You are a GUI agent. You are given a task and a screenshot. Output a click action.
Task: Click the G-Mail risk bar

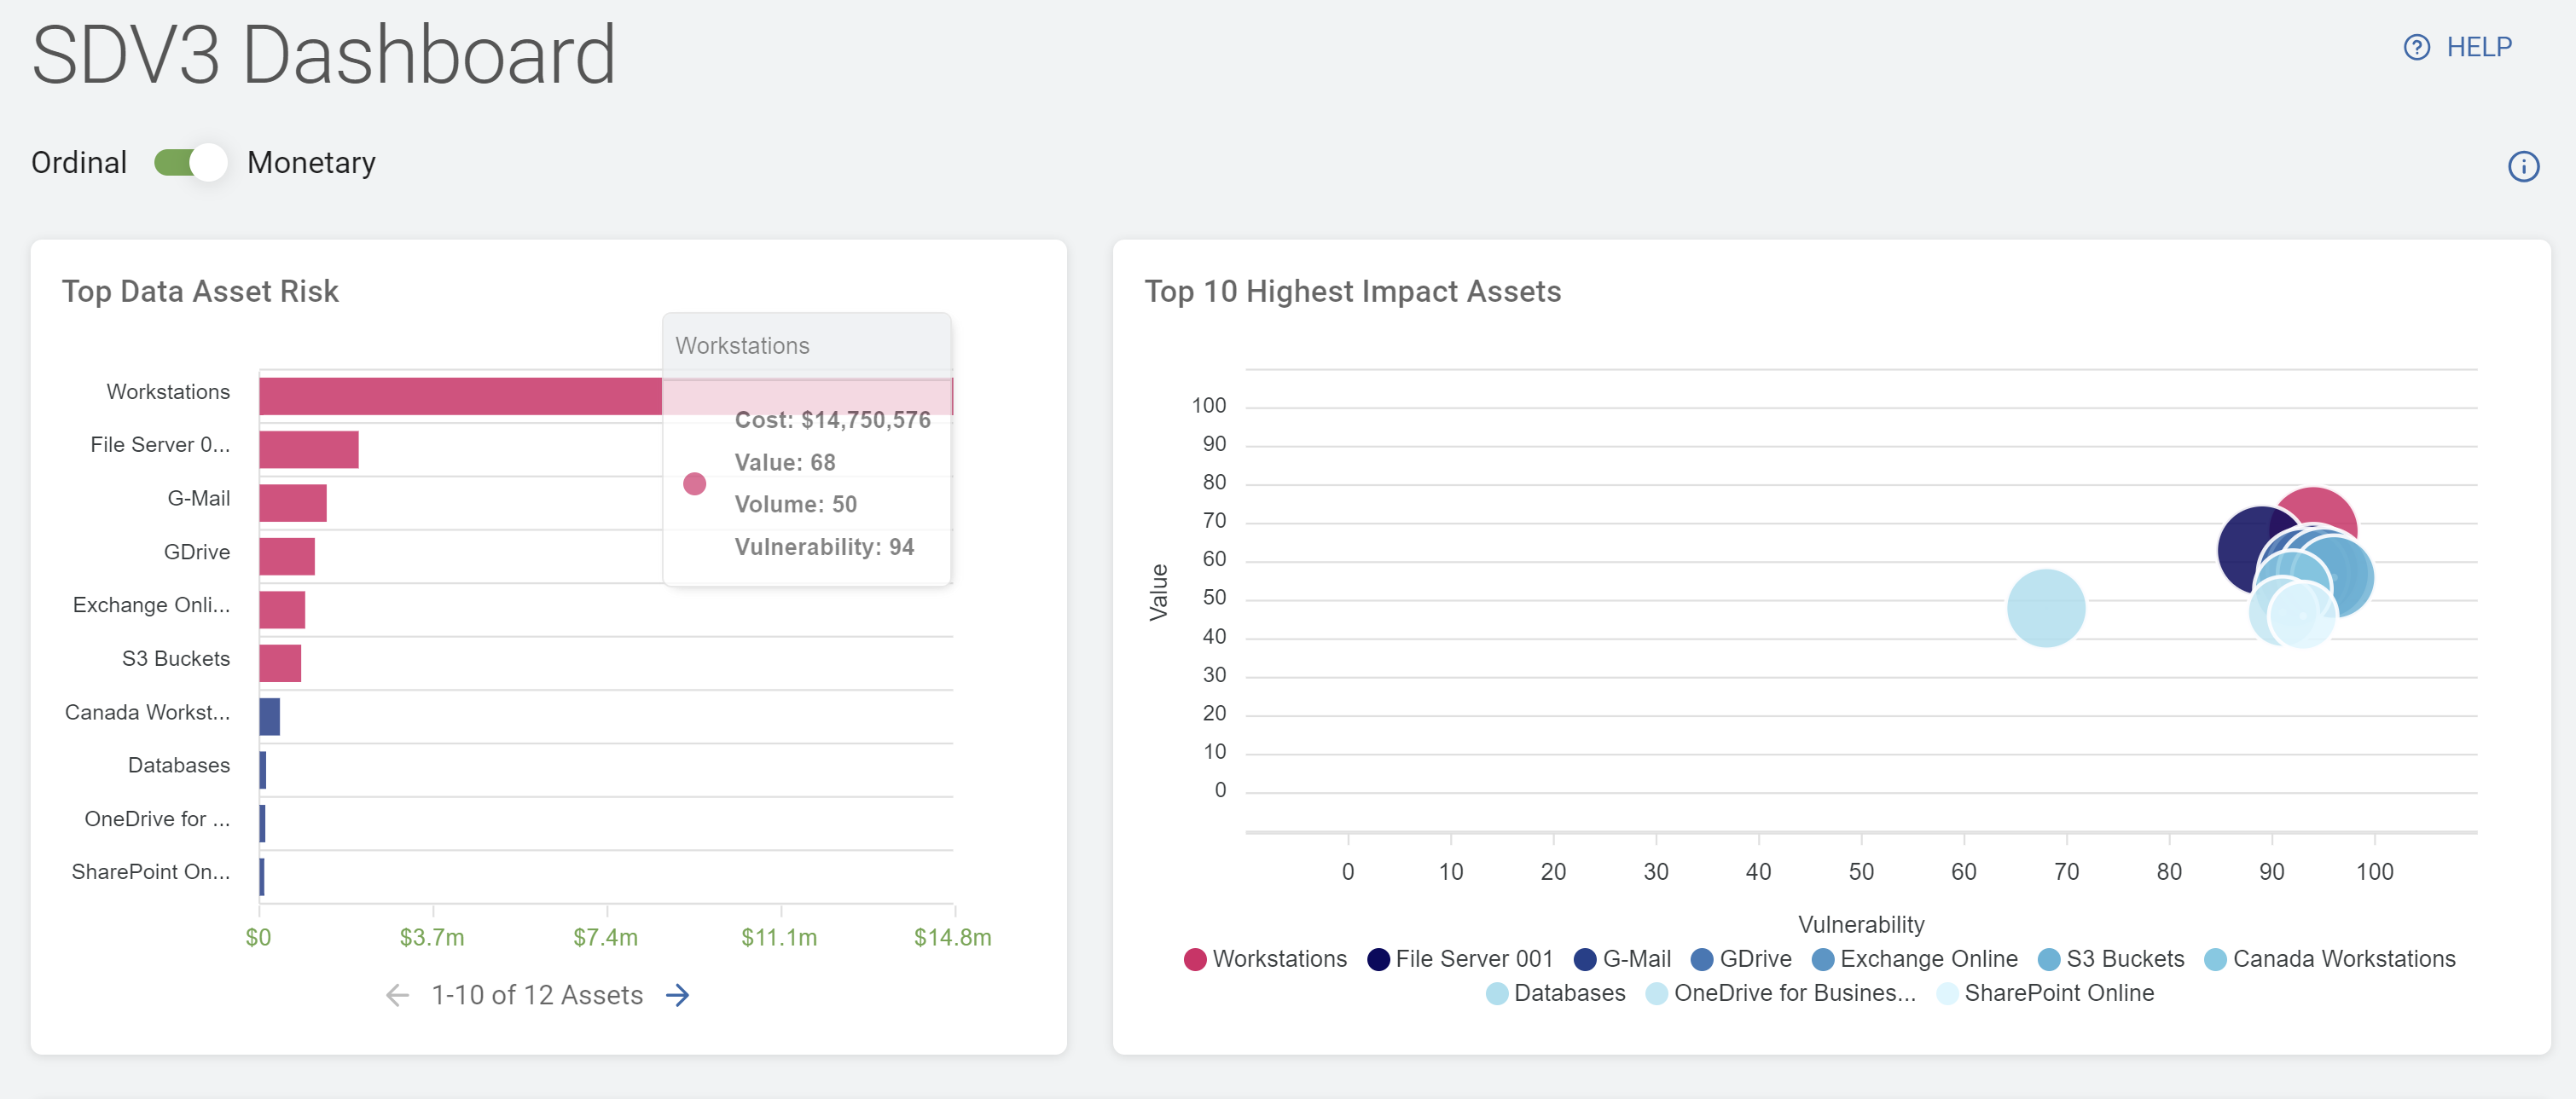coord(292,503)
